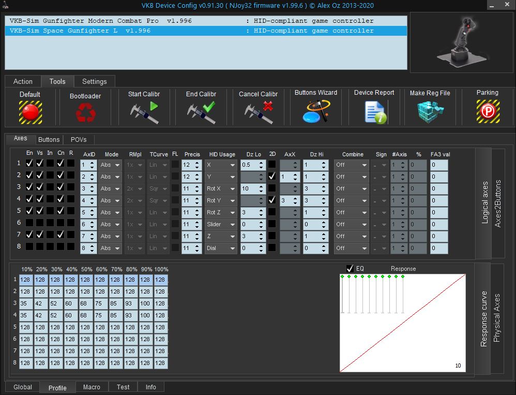Click the Axes2Buttons side panel button
Image resolution: width=516 pixels, height=395 pixels.
(x=498, y=203)
